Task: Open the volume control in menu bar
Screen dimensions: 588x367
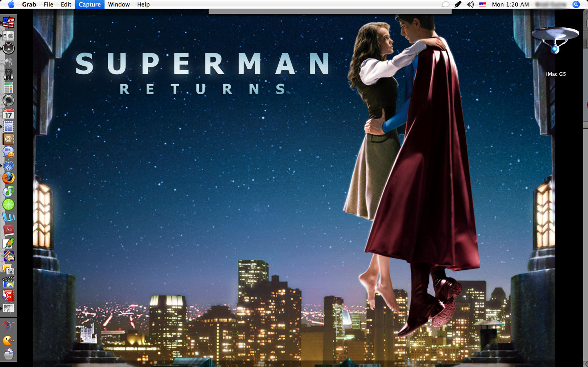Action: (470, 4)
